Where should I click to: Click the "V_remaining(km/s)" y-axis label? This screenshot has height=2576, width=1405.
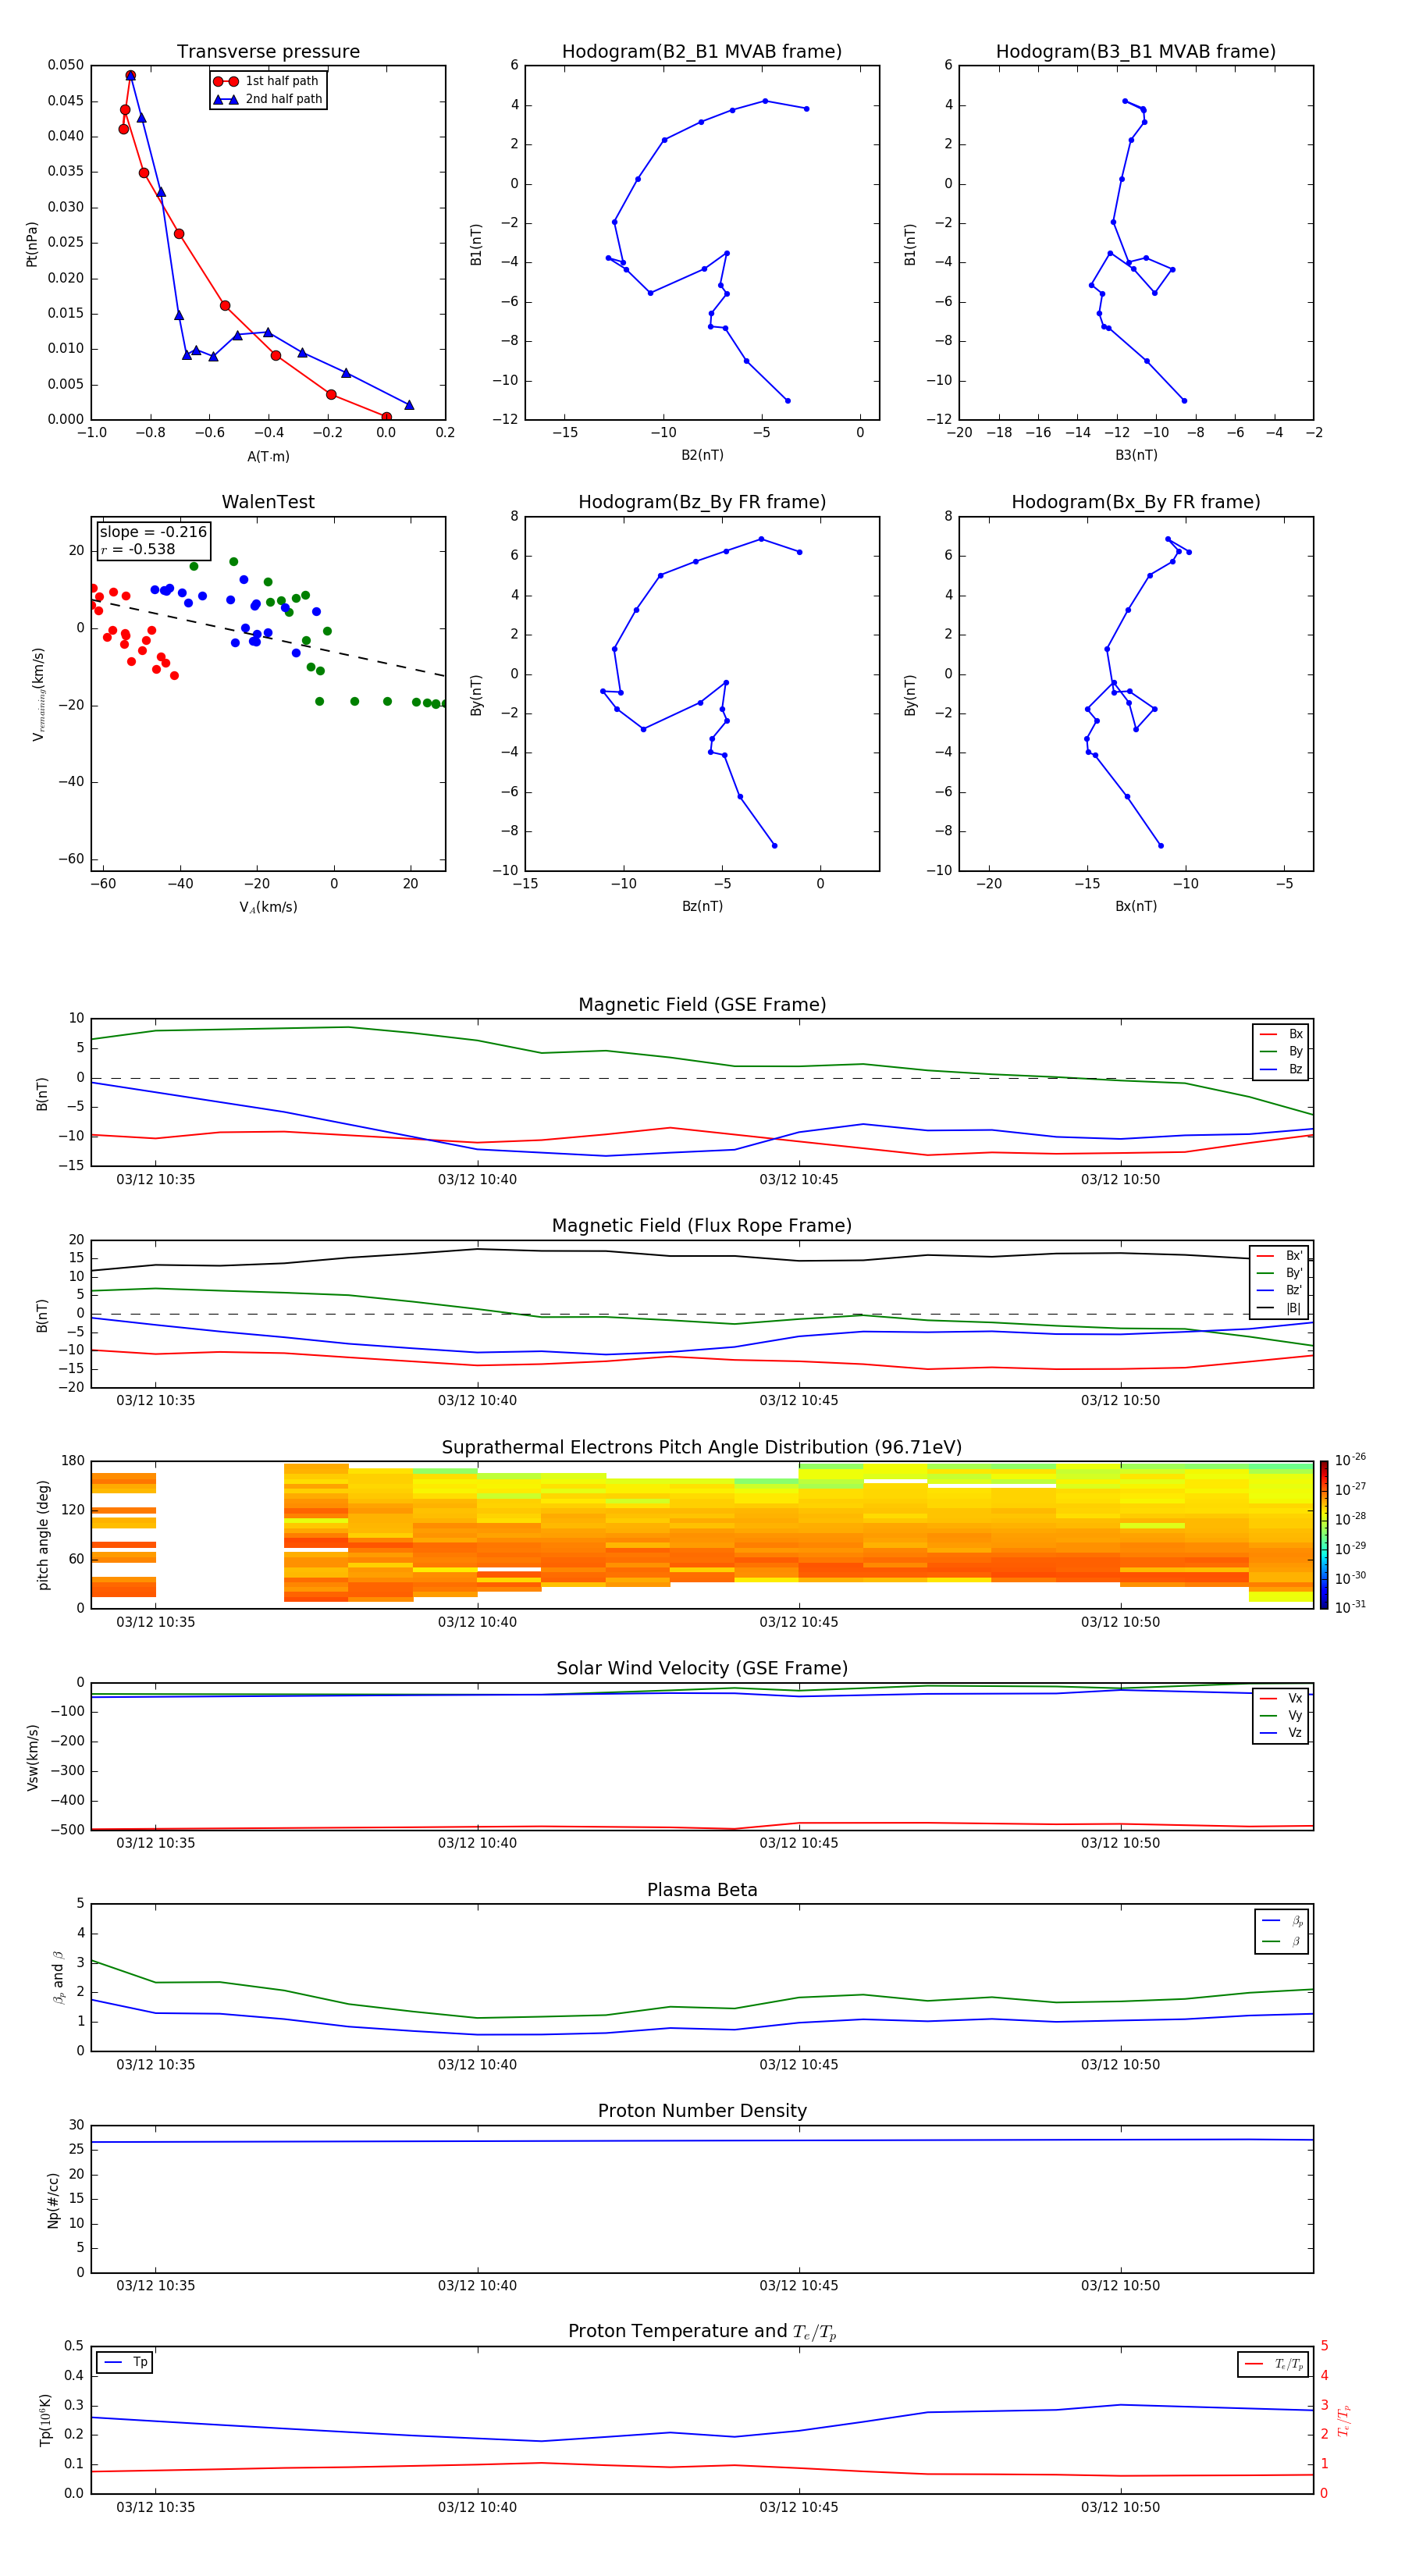point(39,694)
